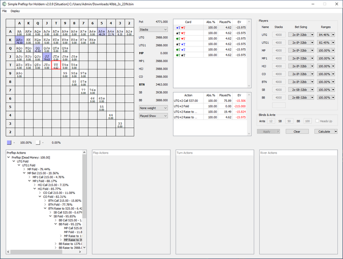Click the BB blind input field
This screenshot has height=259, width=343.
[x=307, y=121]
